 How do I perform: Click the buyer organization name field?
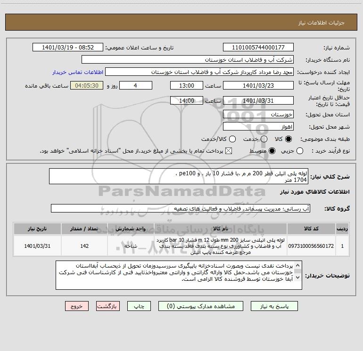pos(188,59)
